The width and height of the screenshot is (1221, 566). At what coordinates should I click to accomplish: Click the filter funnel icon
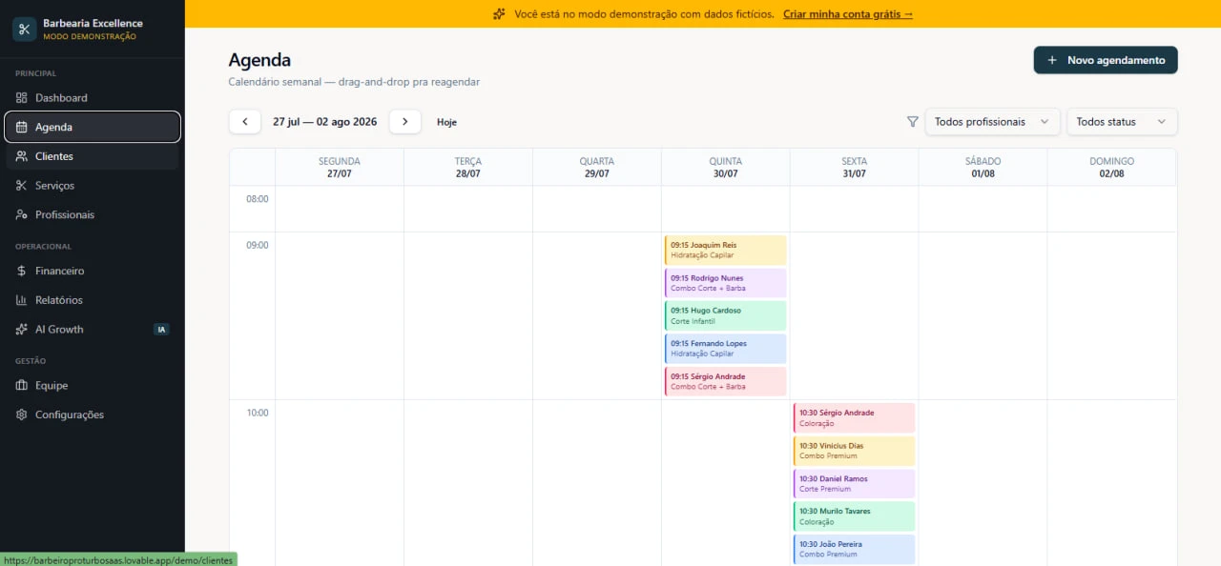coord(913,122)
